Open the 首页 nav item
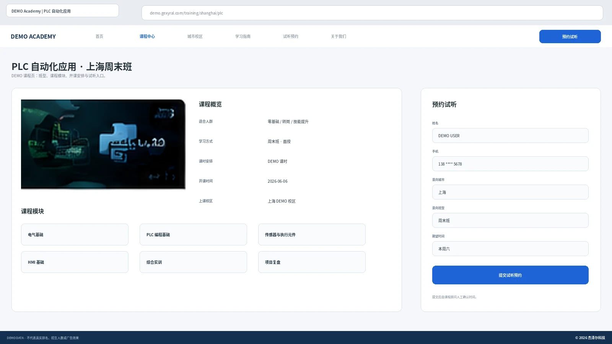This screenshot has height=344, width=612. point(99,36)
